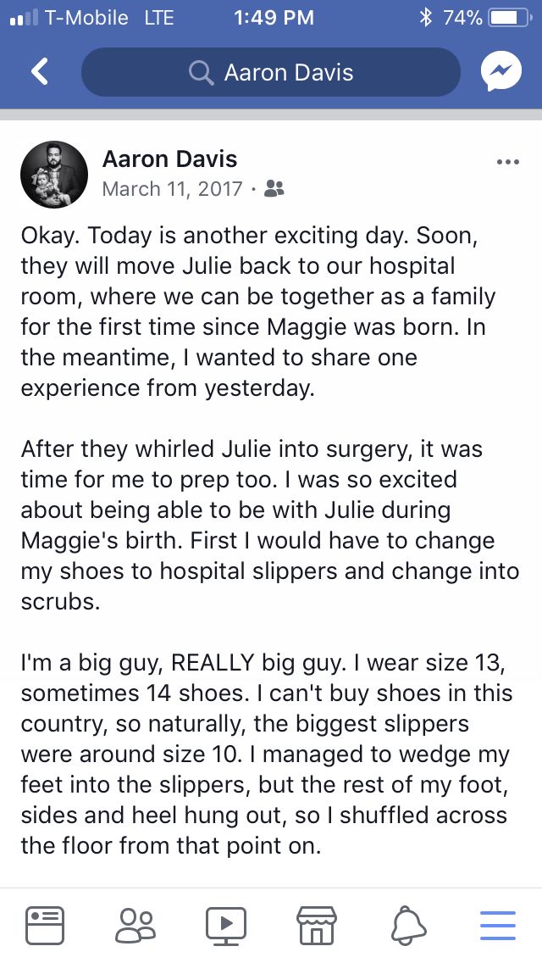This screenshot has height=963, width=542.
Task: Open the Friends tab
Action: pos(135,923)
